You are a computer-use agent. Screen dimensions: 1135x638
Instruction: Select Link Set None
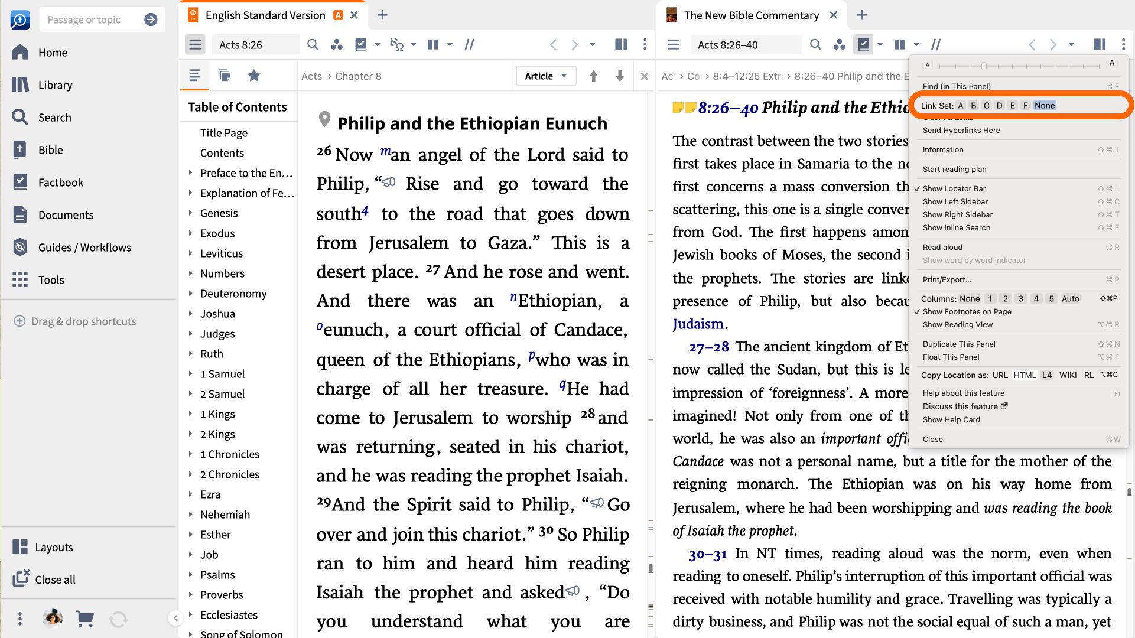(x=1045, y=106)
